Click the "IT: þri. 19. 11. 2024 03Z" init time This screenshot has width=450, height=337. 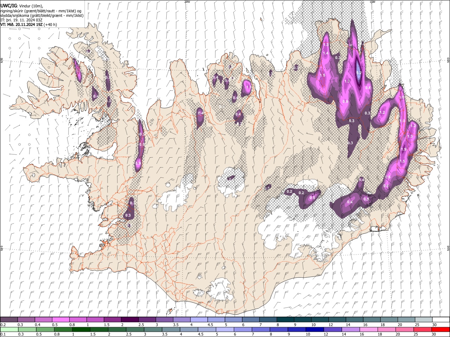tap(21, 20)
